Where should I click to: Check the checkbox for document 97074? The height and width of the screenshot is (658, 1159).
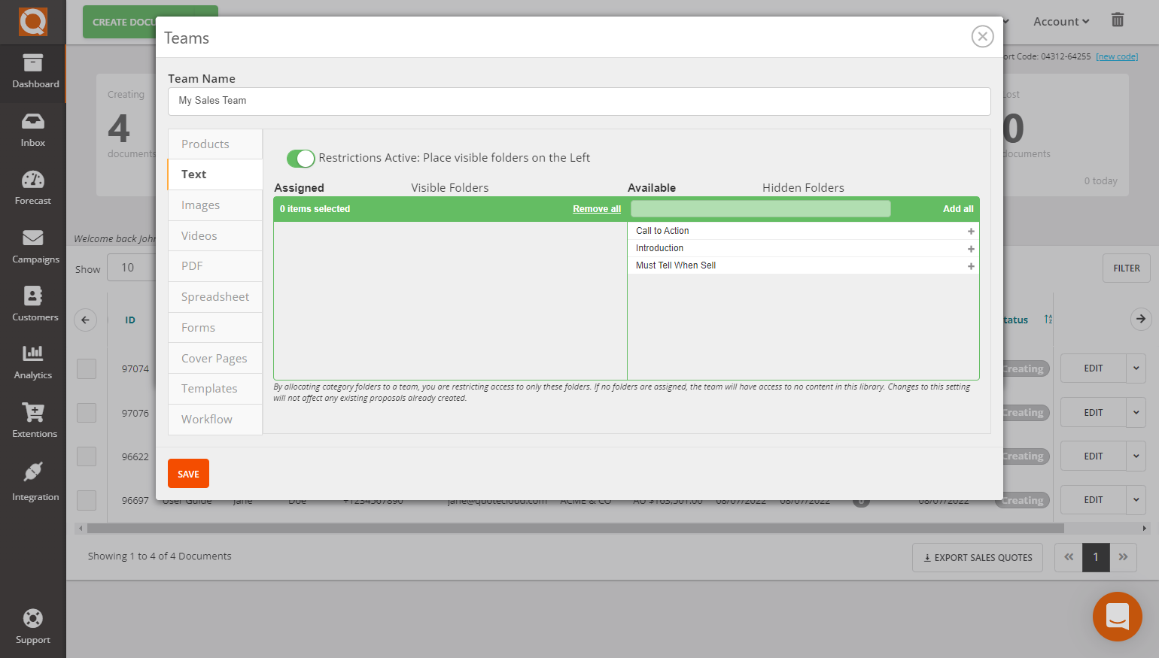click(x=87, y=368)
